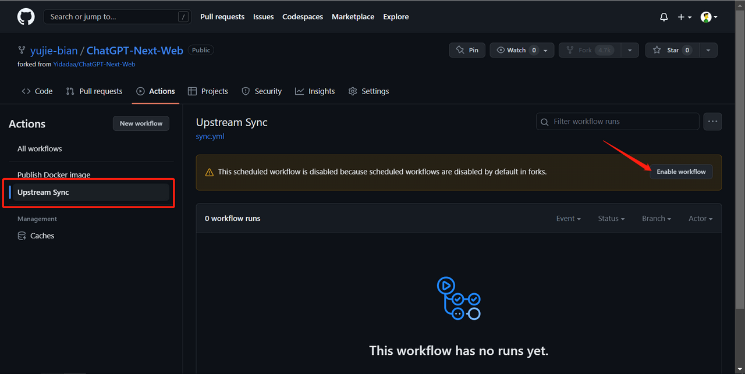Viewport: 745px width, 374px height.
Task: Open the plus create-new menu
Action: tap(684, 17)
